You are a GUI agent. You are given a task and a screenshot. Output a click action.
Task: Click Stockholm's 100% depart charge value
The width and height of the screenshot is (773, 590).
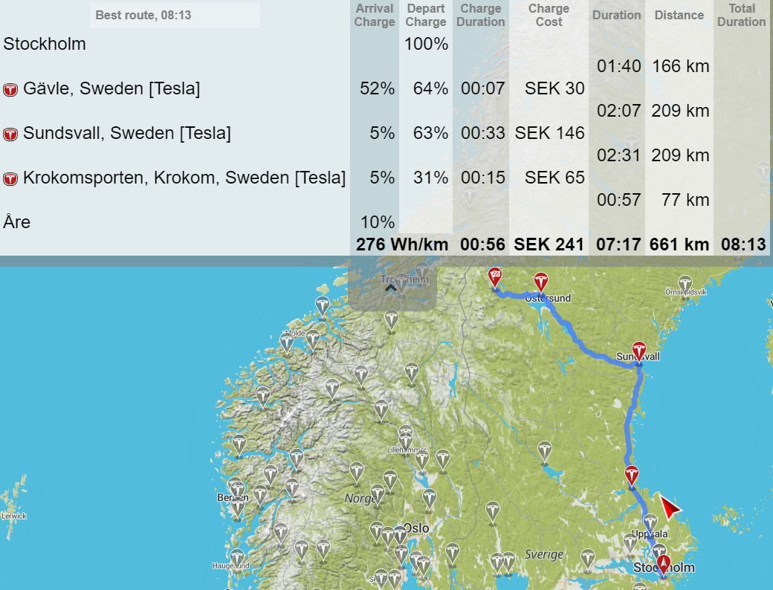pos(426,45)
